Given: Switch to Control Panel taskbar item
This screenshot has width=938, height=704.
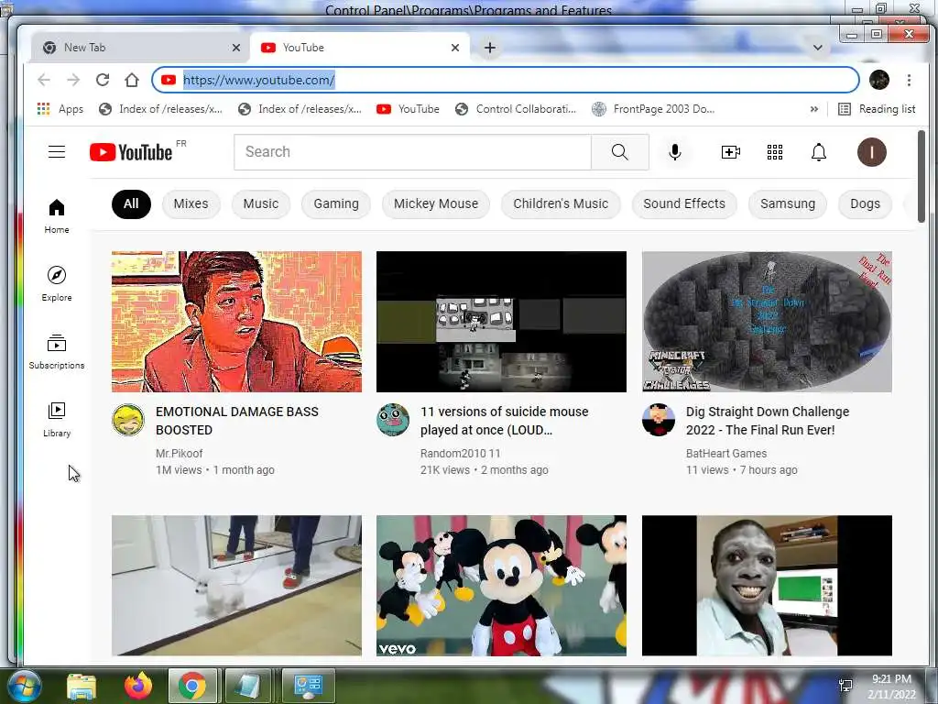Looking at the screenshot, I should pyautogui.click(x=309, y=686).
